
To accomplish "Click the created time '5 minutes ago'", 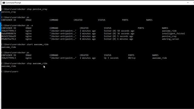I will pos(88,36).
